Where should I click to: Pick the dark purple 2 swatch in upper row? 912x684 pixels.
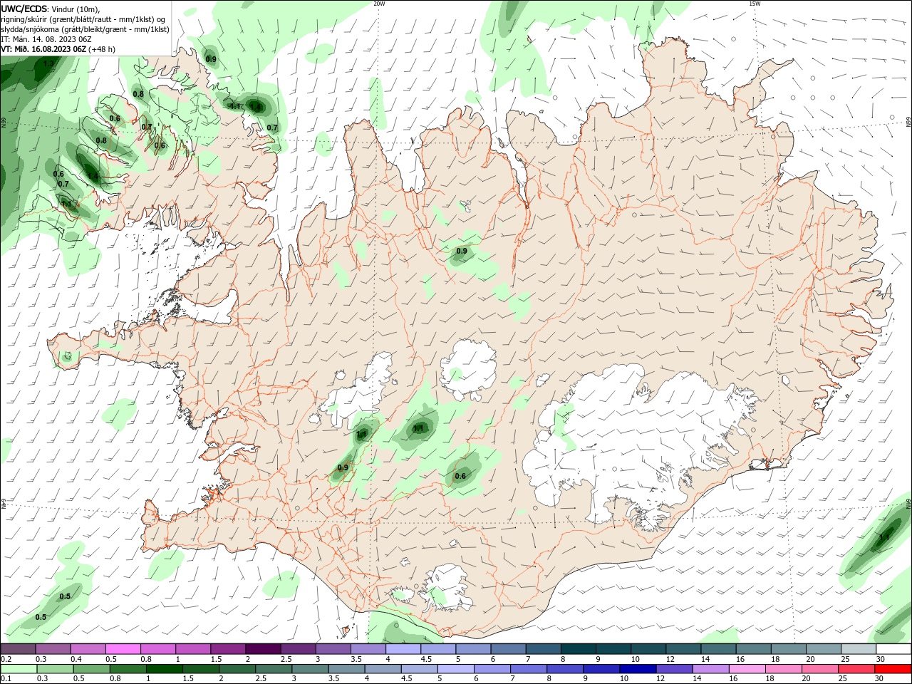pyautogui.click(x=264, y=649)
